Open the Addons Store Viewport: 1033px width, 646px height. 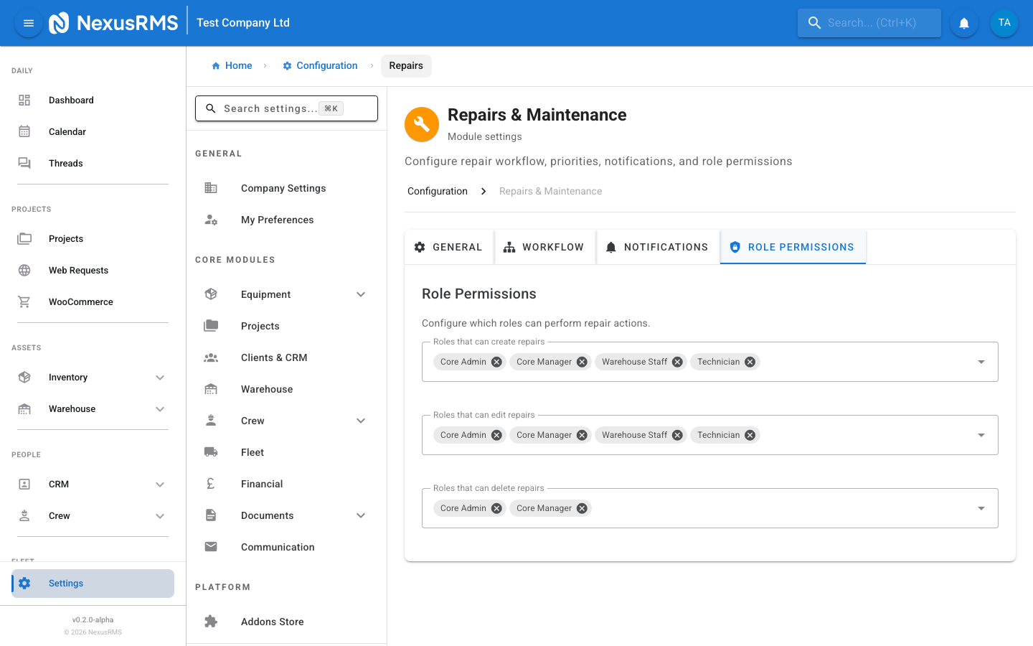(272, 621)
